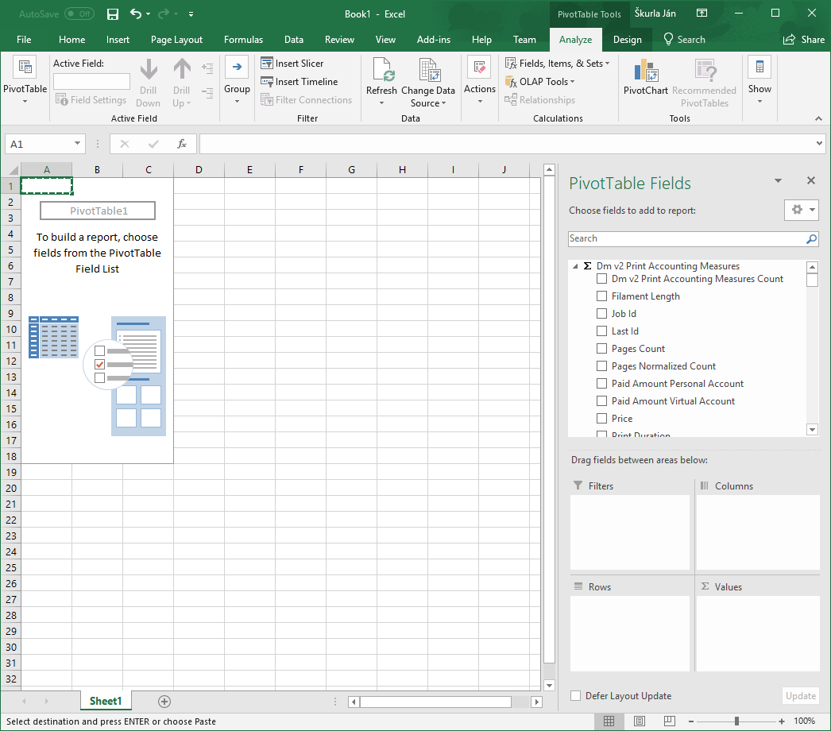Click the field list Search box

683,238
